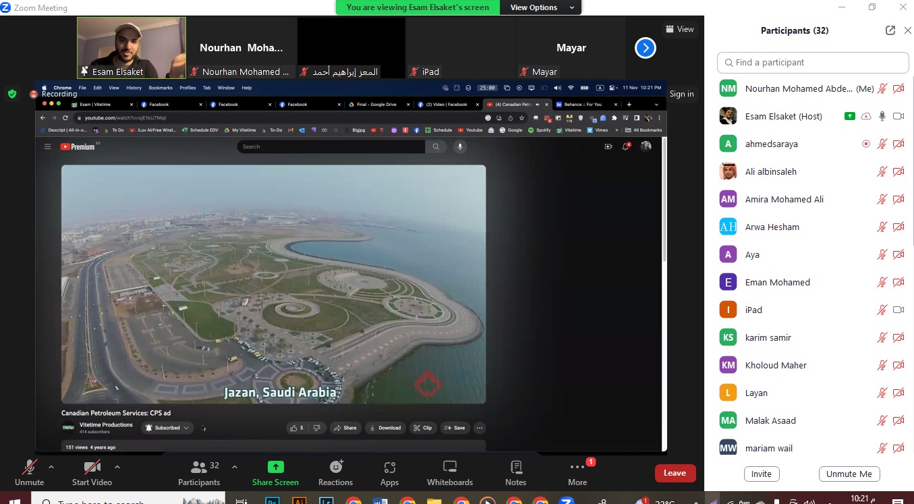Click Esam Elsaket's microphone icon in participants

click(882, 116)
